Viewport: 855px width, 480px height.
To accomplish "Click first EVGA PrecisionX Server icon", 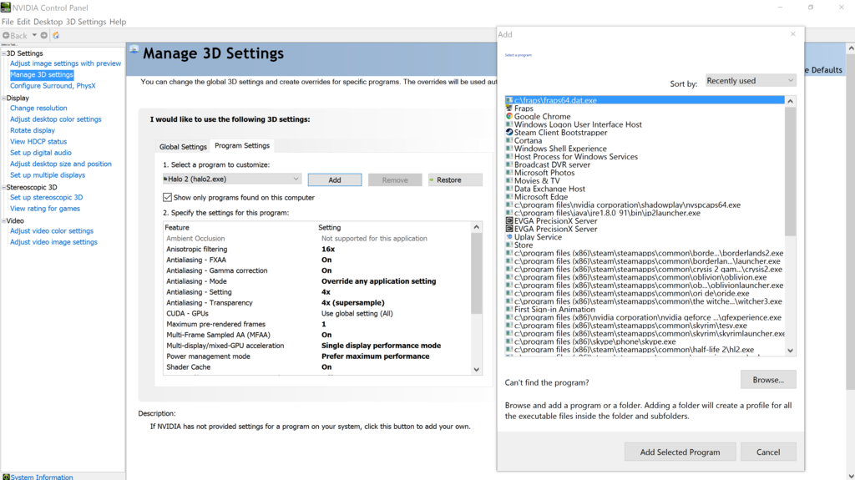I will (509, 221).
